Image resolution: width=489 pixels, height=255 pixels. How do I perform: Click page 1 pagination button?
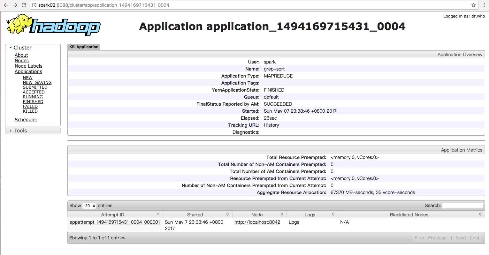coord(451,238)
